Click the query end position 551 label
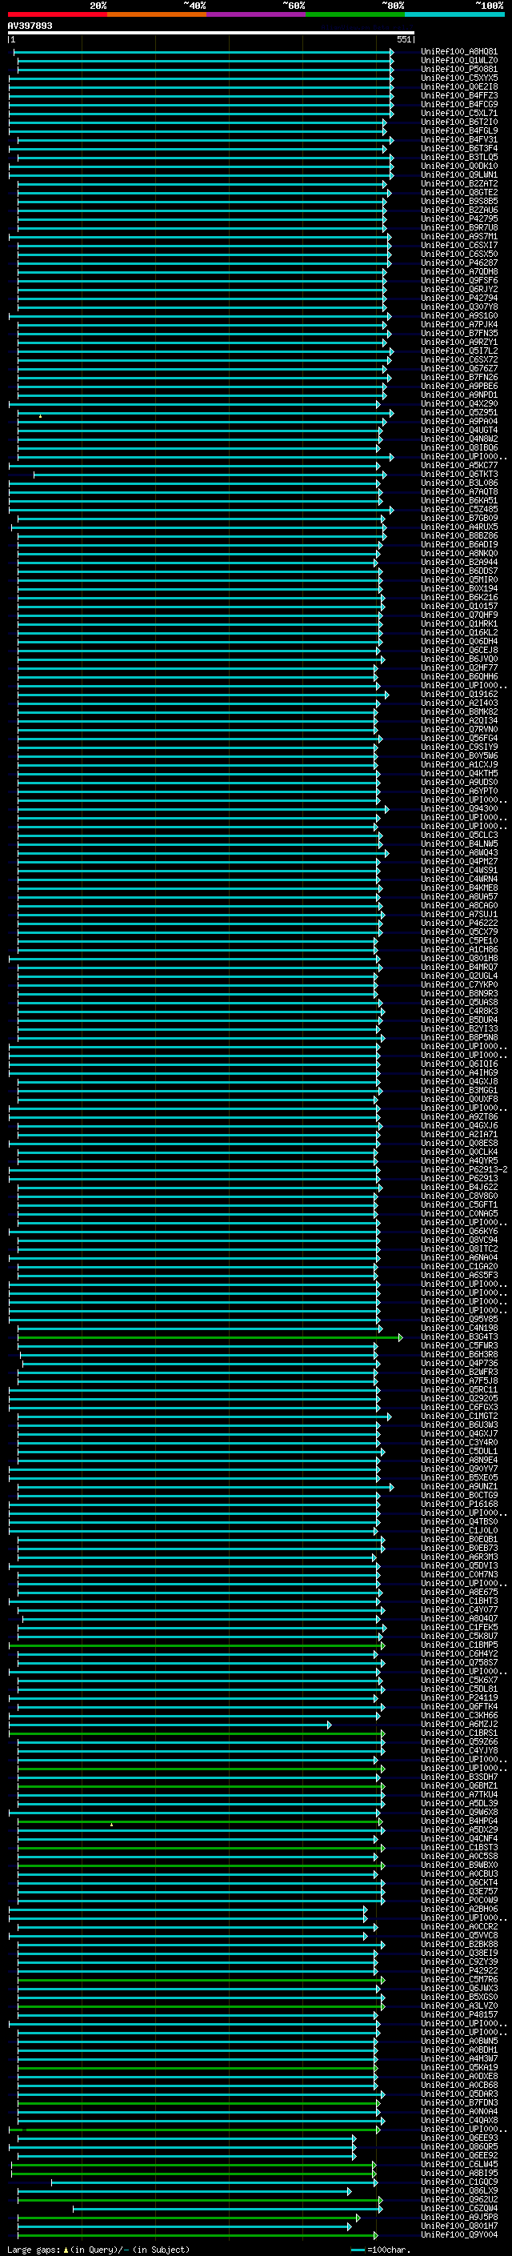The height and width of the screenshot is (2256, 512). click(403, 39)
